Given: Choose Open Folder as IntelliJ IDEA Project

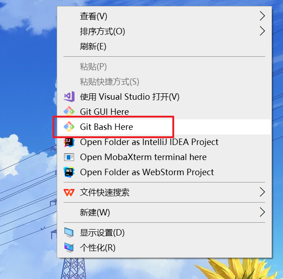Looking at the screenshot, I should pyautogui.click(x=164, y=142).
